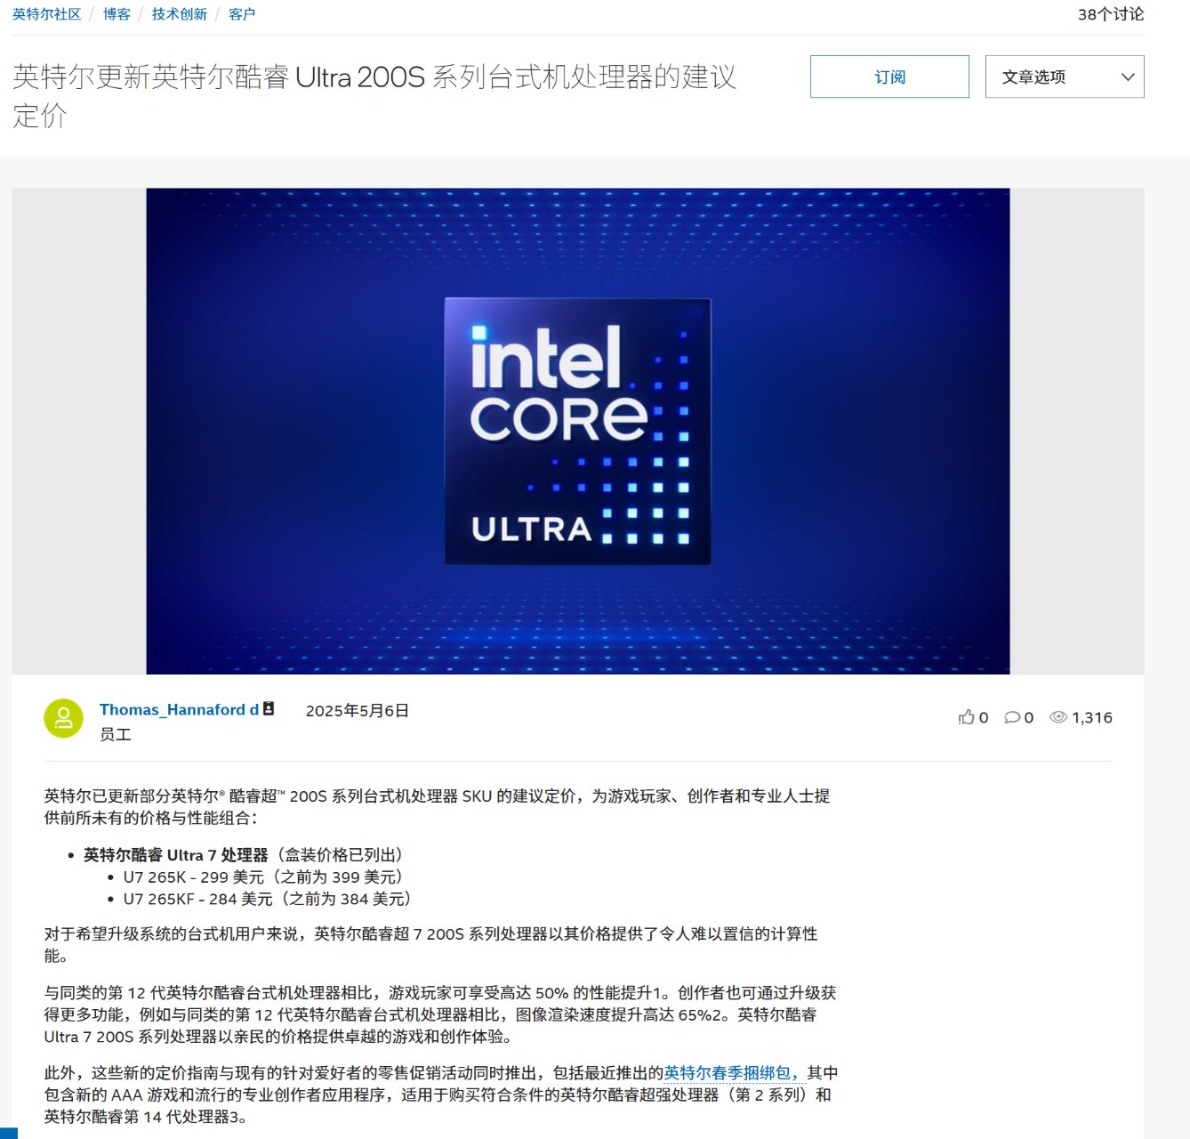Open the 英特尔春季捆绑包 link

(x=736, y=1073)
